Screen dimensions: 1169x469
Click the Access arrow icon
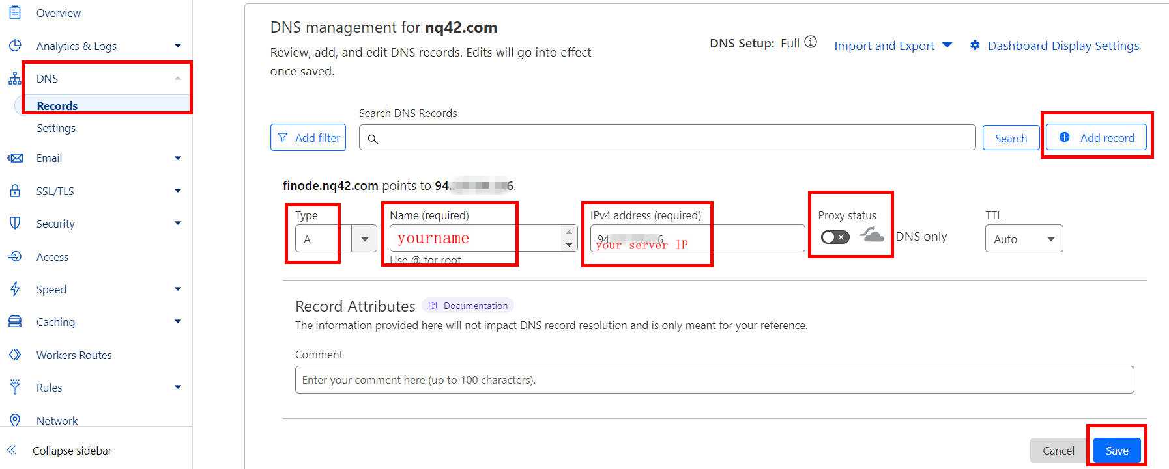pyautogui.click(x=15, y=256)
